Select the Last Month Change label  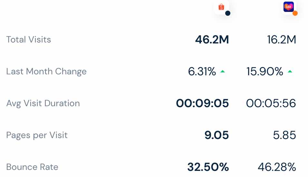point(46,71)
